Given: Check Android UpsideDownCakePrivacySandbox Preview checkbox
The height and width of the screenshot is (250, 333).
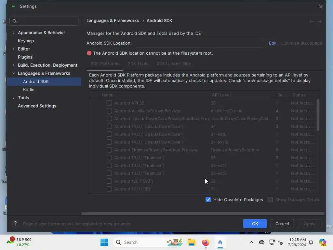Looking at the screenshot, I should click(109, 118).
